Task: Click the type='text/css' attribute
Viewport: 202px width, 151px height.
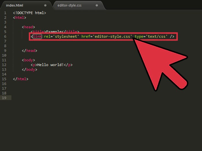Action: click(151, 37)
